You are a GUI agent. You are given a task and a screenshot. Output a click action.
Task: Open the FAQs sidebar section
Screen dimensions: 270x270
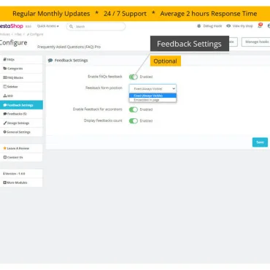(21, 60)
